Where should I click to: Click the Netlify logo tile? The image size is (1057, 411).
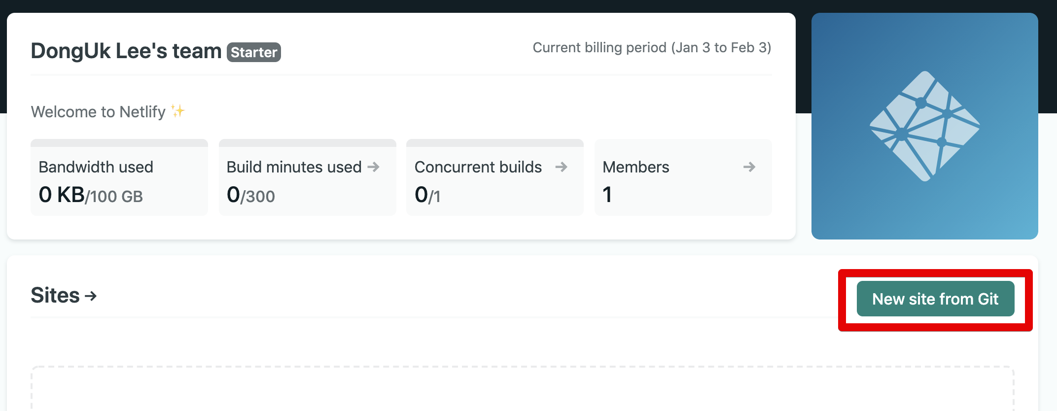click(925, 126)
